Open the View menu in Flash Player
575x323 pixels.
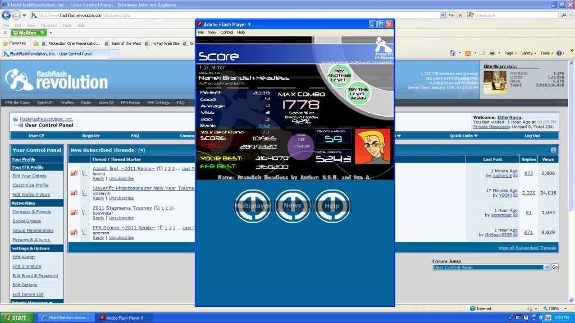[x=212, y=33]
